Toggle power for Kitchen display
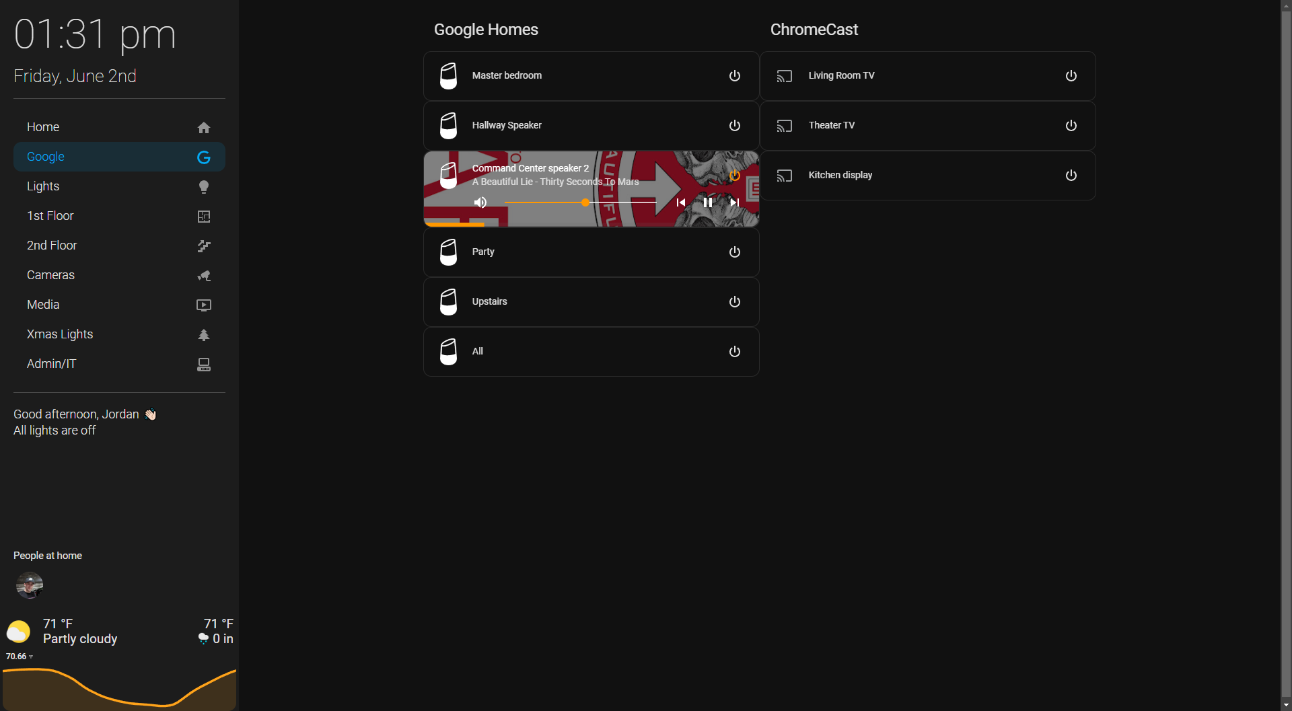This screenshot has height=711, width=1292. (x=1071, y=175)
